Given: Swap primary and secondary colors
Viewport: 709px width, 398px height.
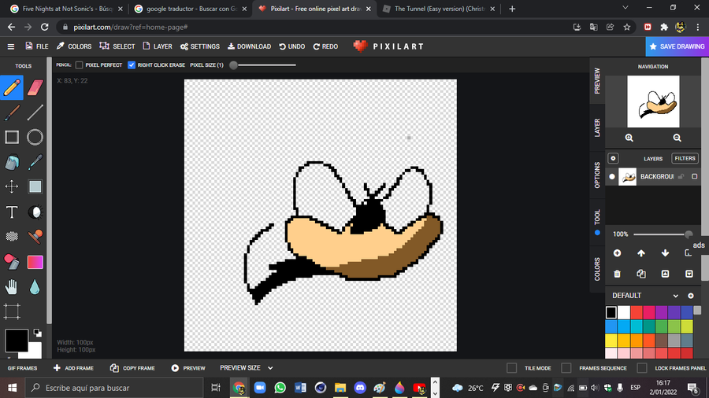Looking at the screenshot, I should pos(38,333).
